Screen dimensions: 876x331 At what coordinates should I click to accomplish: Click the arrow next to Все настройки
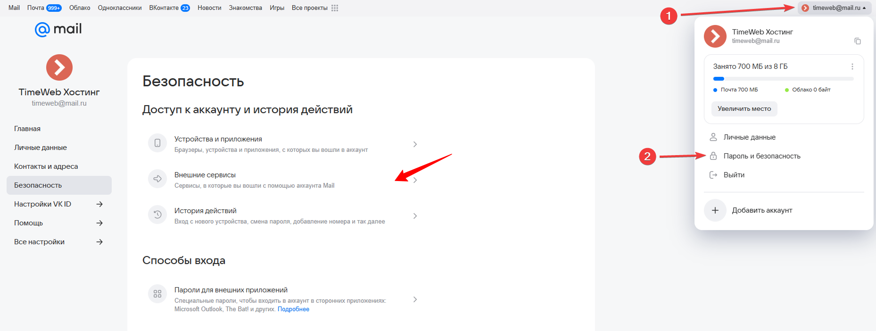tap(99, 242)
